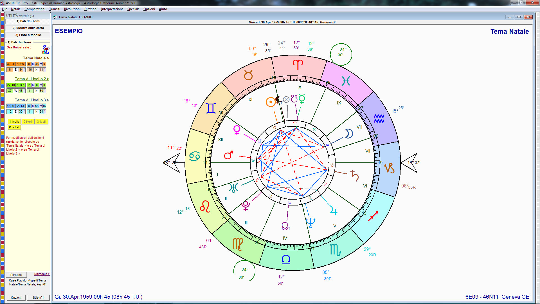The image size is (540, 304).
Task: Click the Livello 2 longitude field '87'
Action: 10,91
